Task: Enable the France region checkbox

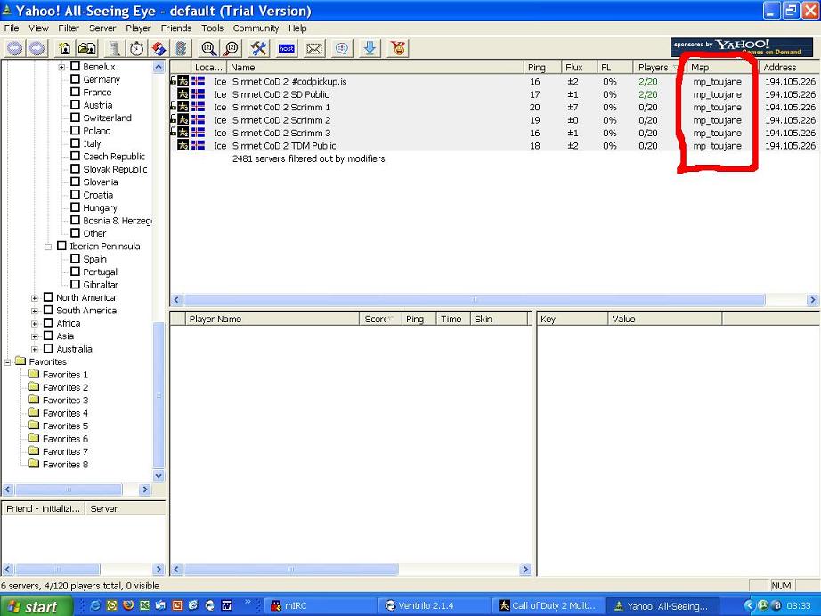Action: [76, 92]
